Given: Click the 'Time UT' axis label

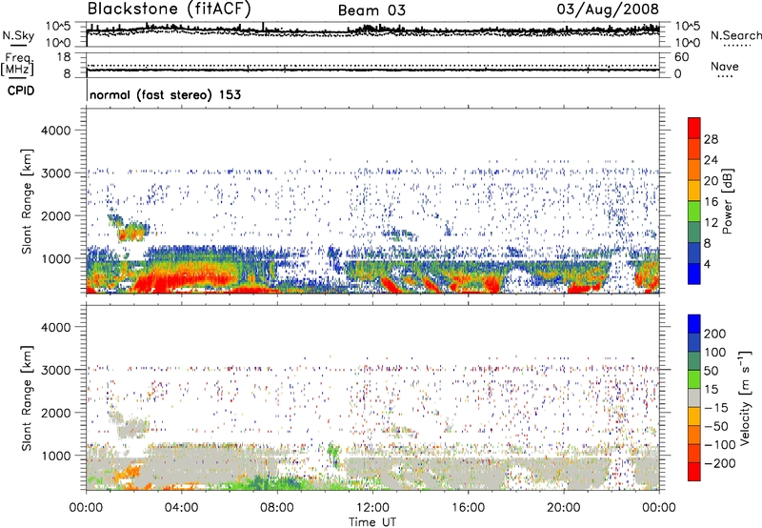Looking at the screenshot, I should (x=372, y=522).
